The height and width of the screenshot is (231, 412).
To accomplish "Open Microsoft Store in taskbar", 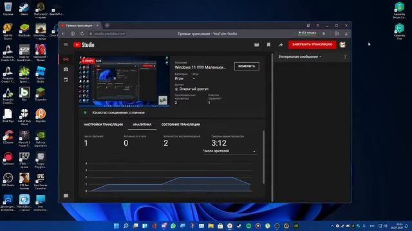I will [220, 226].
